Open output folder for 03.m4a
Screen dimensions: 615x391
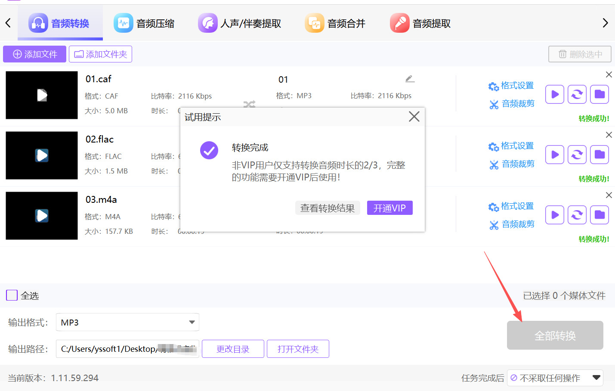[600, 215]
